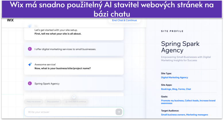Click the "I offer digital marketing services" message
This screenshot has width=224, height=120.
65,49
